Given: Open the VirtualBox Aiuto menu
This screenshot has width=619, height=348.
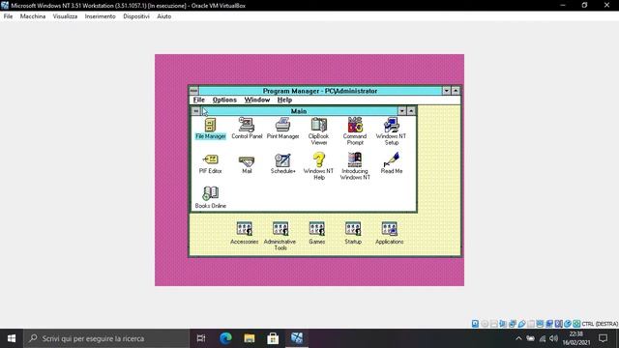Looking at the screenshot, I should [x=163, y=16].
